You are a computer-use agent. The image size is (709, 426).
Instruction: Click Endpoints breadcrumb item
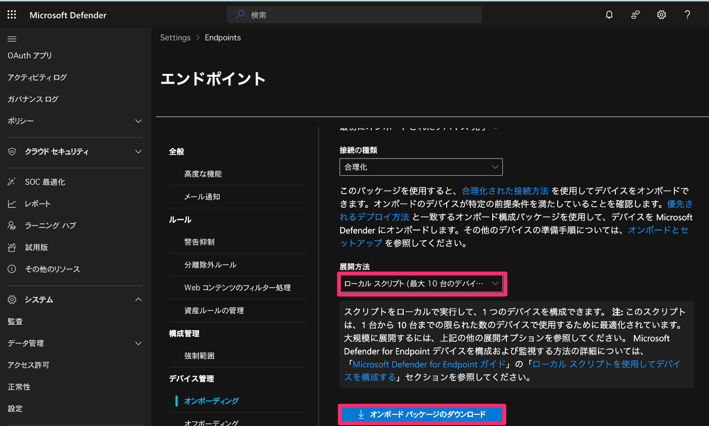(x=223, y=37)
